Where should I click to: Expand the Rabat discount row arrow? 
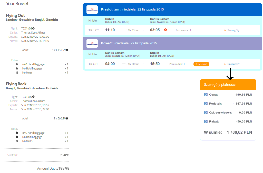pos(206,121)
